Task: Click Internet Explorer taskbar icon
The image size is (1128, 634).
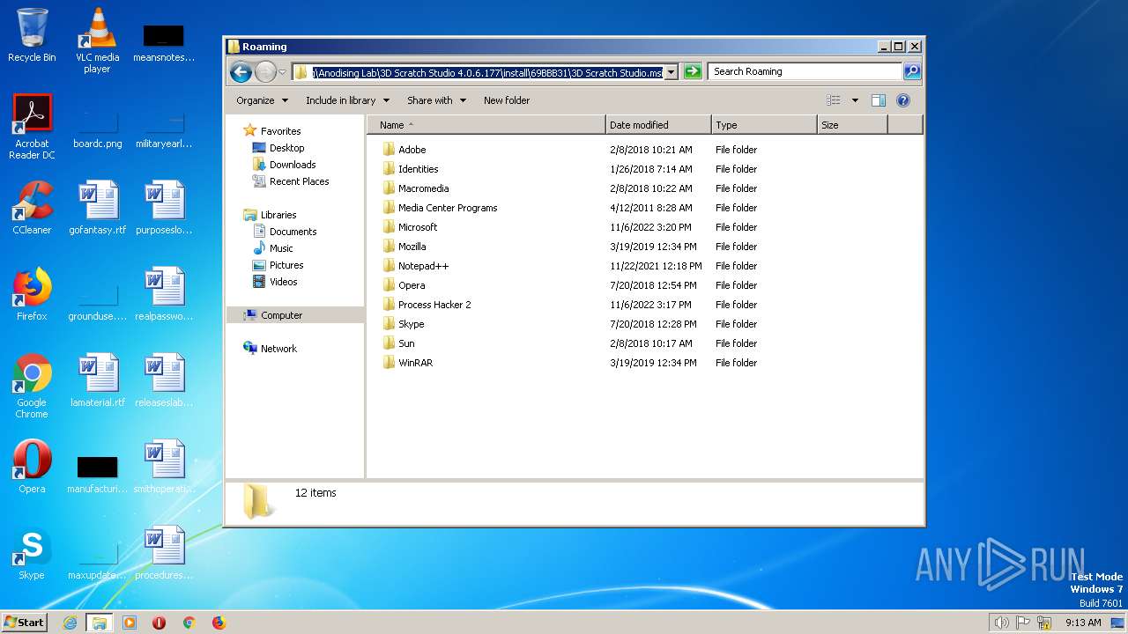Action: tap(70, 623)
